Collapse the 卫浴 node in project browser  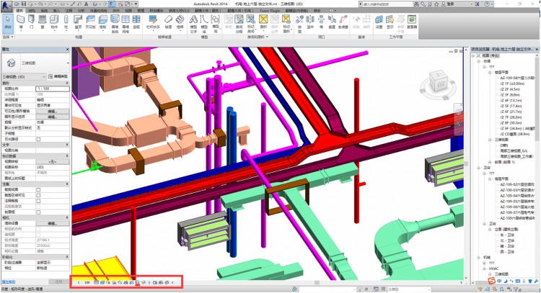(479, 168)
